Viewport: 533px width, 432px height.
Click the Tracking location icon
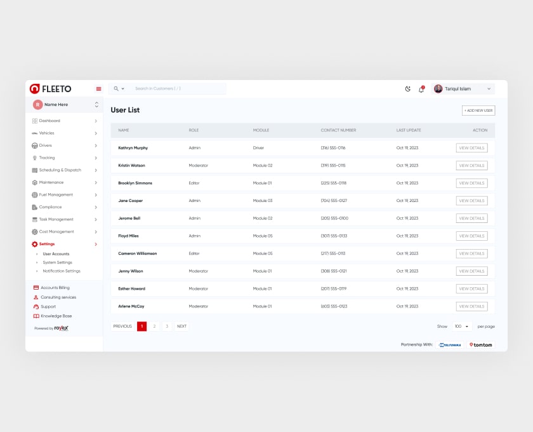(x=34, y=158)
